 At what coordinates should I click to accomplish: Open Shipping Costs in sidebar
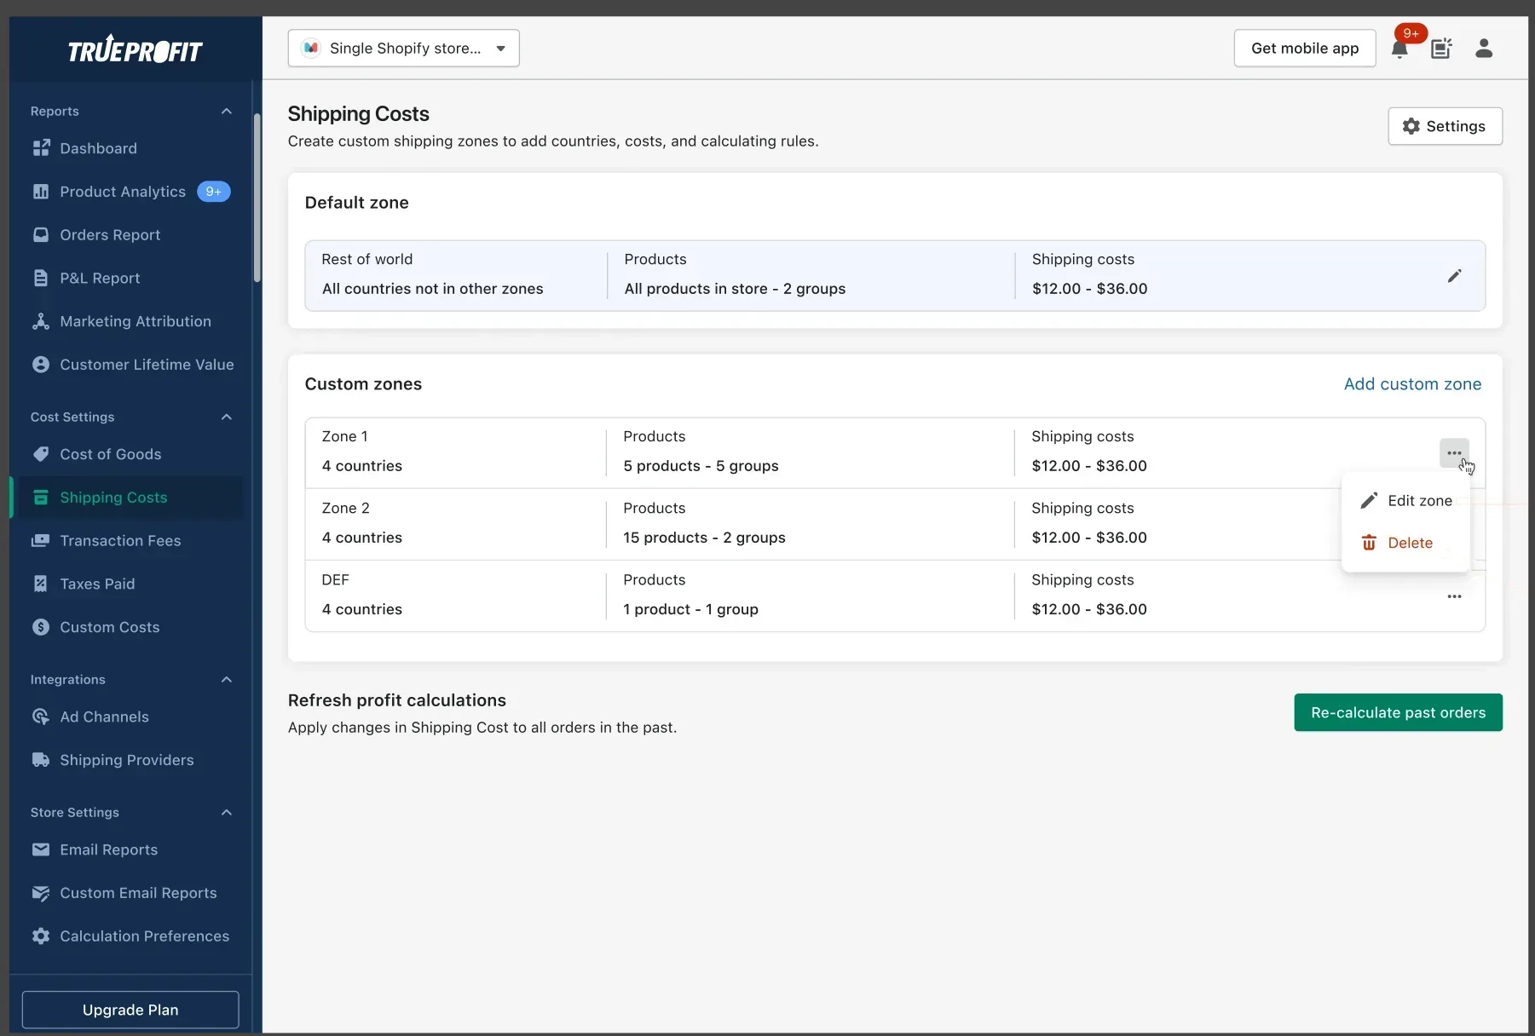pos(128,498)
